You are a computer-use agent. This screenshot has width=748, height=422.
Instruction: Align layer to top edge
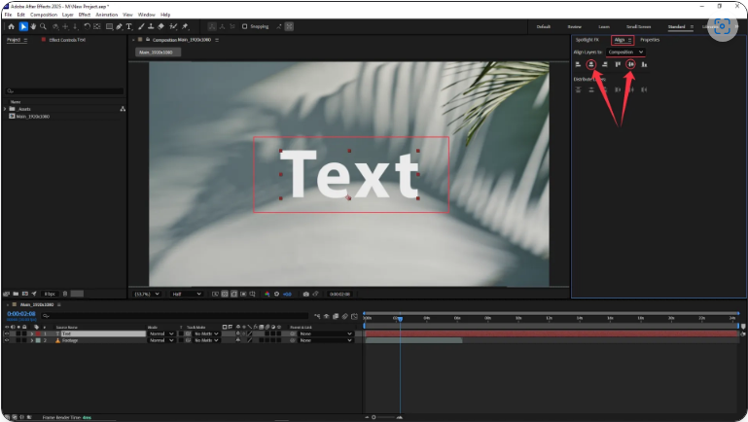tap(618, 64)
